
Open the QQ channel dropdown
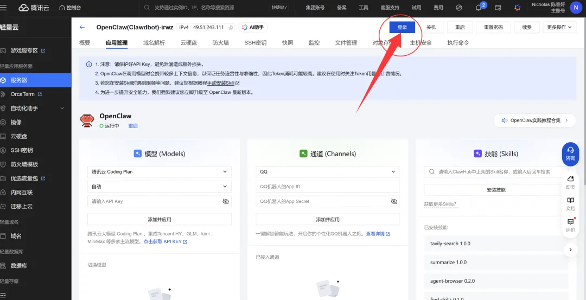328,172
